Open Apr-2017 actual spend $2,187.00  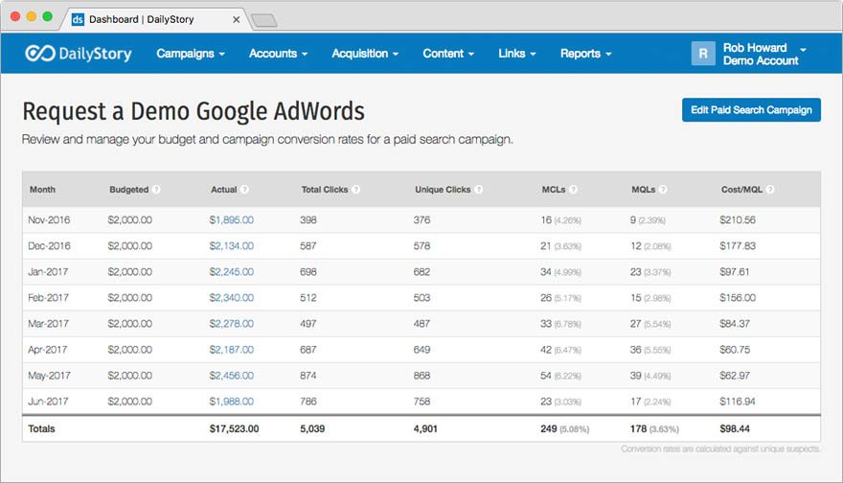tap(231, 350)
